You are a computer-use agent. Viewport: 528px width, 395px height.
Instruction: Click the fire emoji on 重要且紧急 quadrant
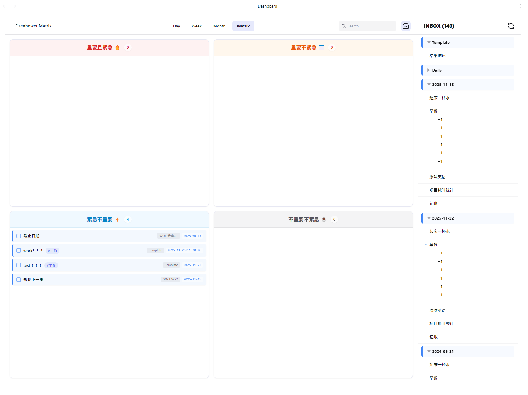(117, 47)
